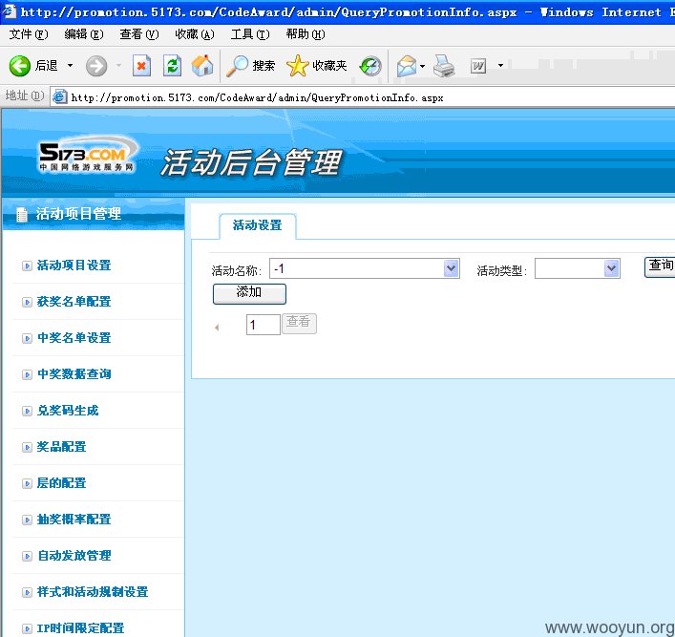Open the 收藏(A) menu

coord(195,34)
